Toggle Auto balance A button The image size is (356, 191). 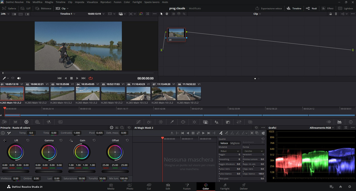3,133
